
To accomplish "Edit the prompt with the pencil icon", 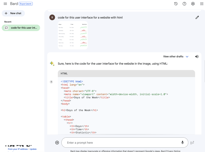I will (x=197, y=17).
